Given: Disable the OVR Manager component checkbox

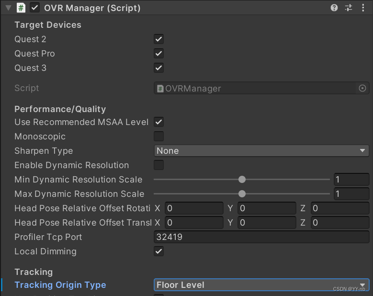Looking at the screenshot, I should pyautogui.click(x=35, y=8).
